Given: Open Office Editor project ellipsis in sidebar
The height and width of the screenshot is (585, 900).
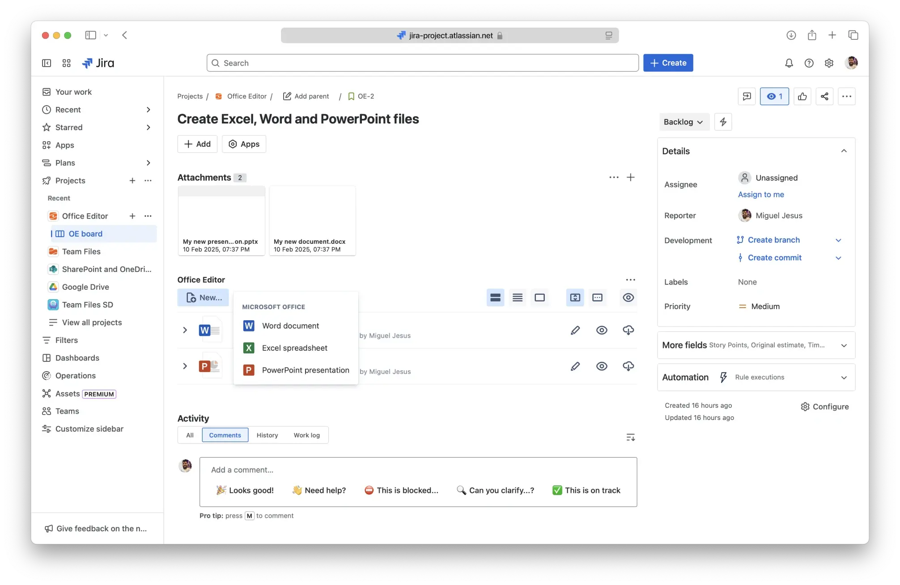Looking at the screenshot, I should click(148, 216).
